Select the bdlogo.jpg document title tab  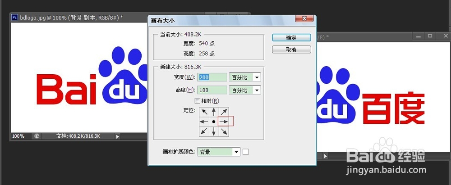pyautogui.click(x=71, y=18)
